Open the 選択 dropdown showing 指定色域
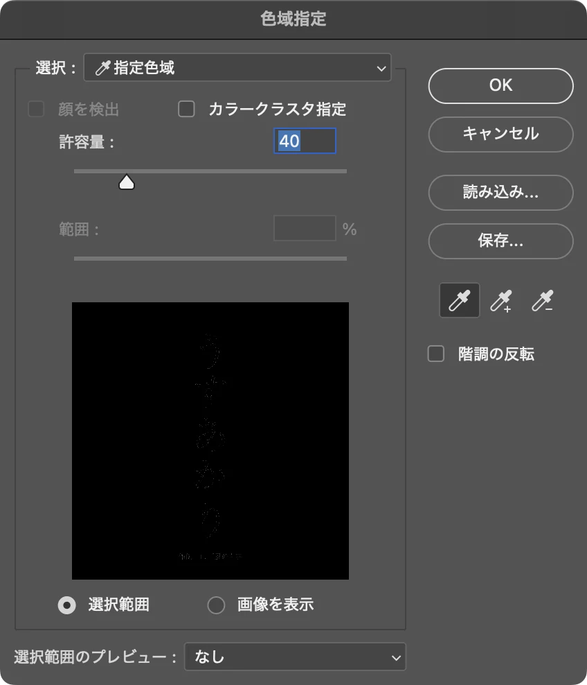Image resolution: width=587 pixels, height=685 pixels. tap(237, 68)
